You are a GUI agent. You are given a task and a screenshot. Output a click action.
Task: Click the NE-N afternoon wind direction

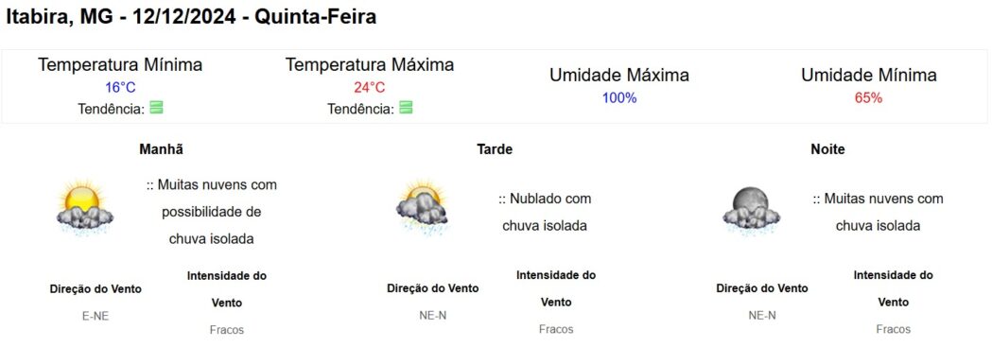click(433, 316)
